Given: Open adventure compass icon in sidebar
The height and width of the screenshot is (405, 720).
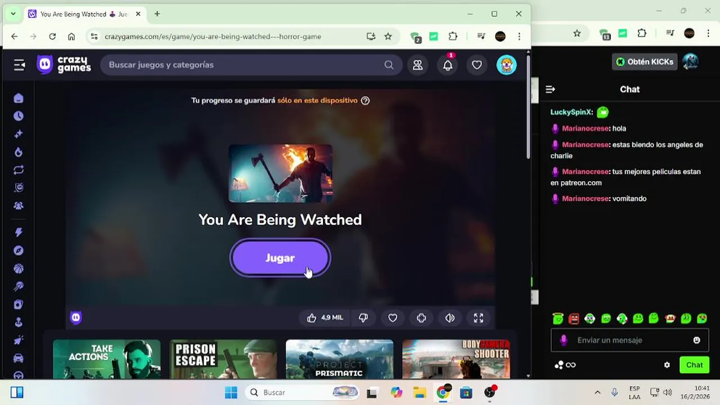Looking at the screenshot, I should click(x=19, y=250).
